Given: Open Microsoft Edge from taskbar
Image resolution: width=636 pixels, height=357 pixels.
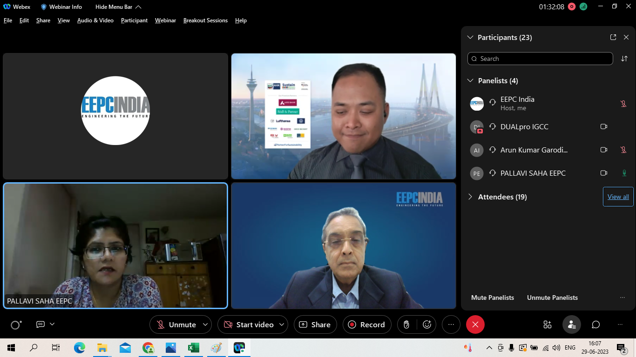Looking at the screenshot, I should coord(80,348).
